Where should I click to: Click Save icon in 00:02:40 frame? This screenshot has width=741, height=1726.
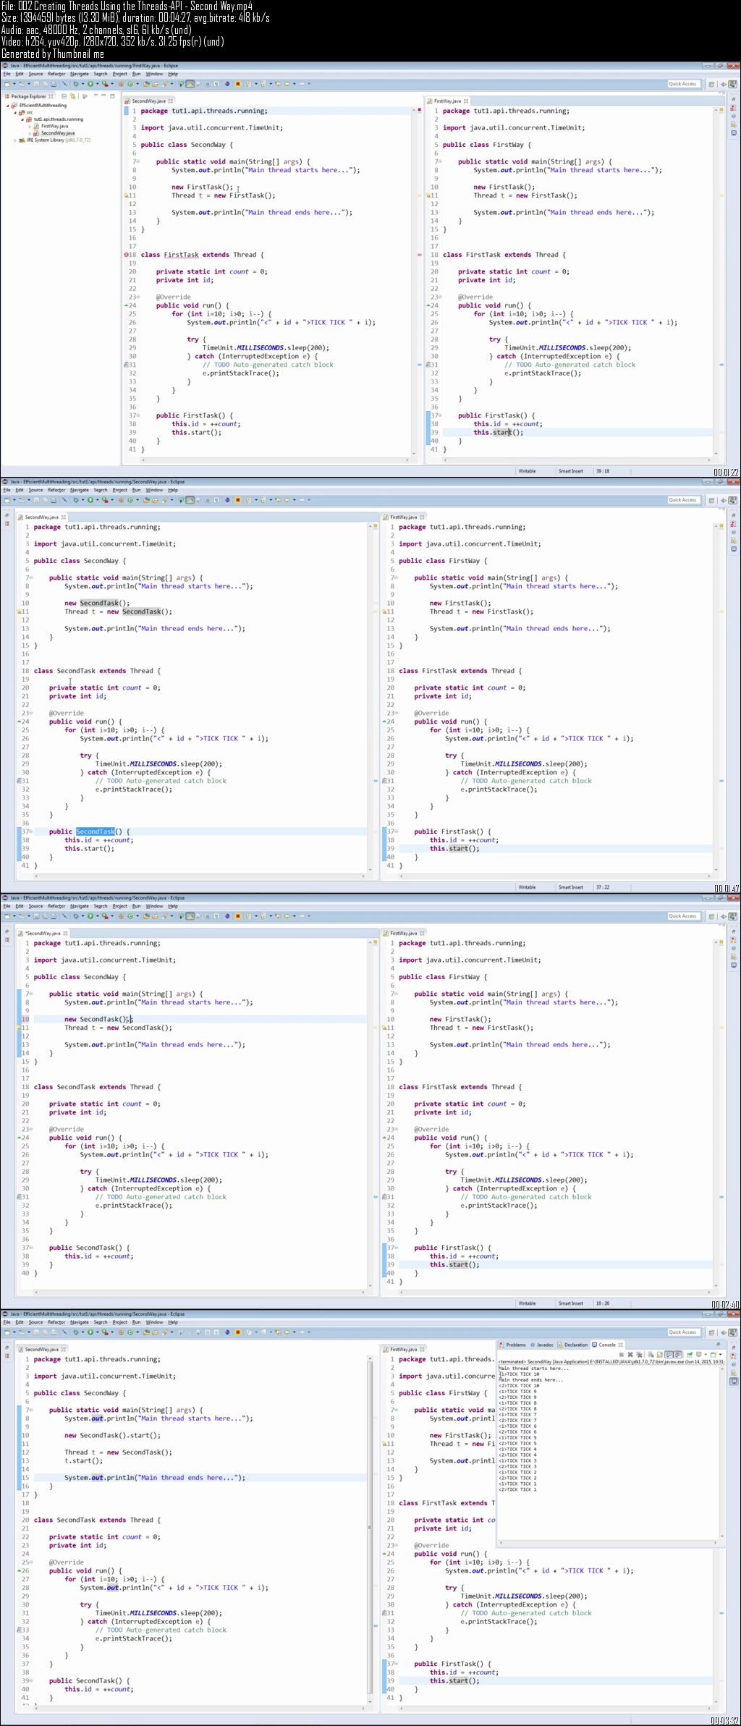36,916
